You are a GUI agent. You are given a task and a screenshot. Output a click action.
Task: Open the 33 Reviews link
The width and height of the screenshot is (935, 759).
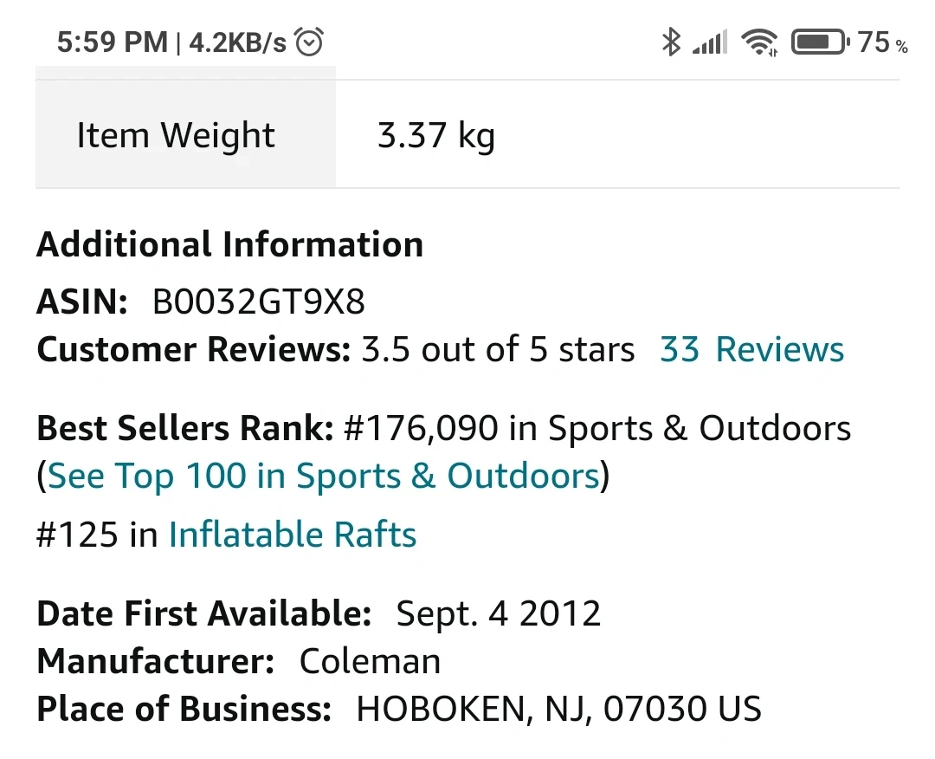click(x=751, y=350)
